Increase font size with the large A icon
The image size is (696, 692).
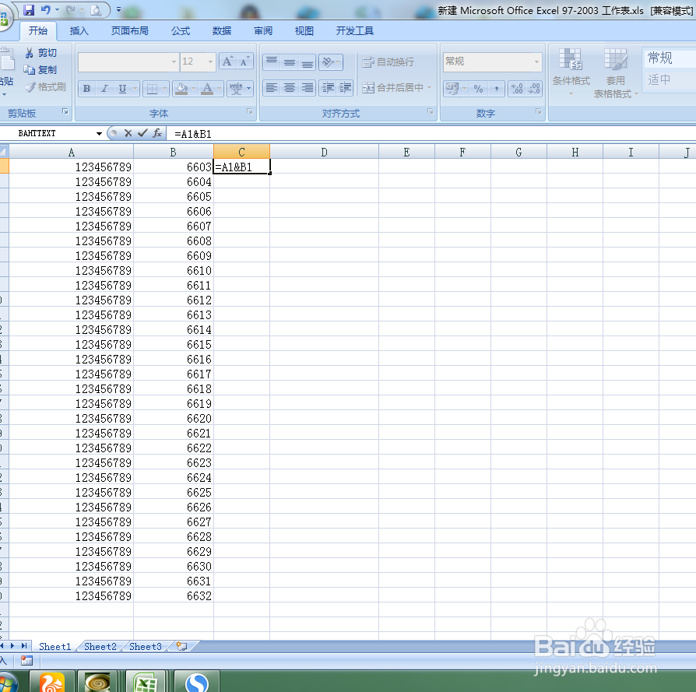tap(227, 61)
